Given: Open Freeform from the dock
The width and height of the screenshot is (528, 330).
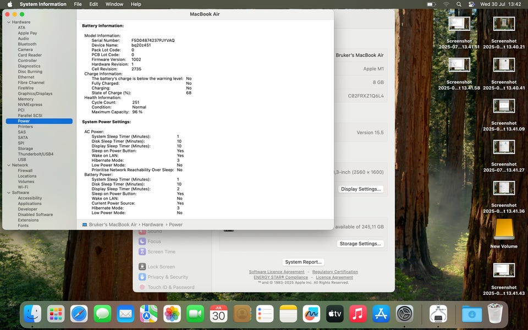Looking at the screenshot, I should (311, 314).
